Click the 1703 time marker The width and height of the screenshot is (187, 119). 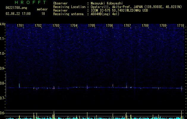[x=56, y=26]
